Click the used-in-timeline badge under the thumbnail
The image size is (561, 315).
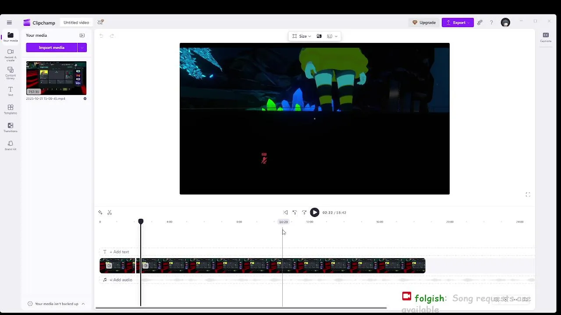[x=85, y=98]
